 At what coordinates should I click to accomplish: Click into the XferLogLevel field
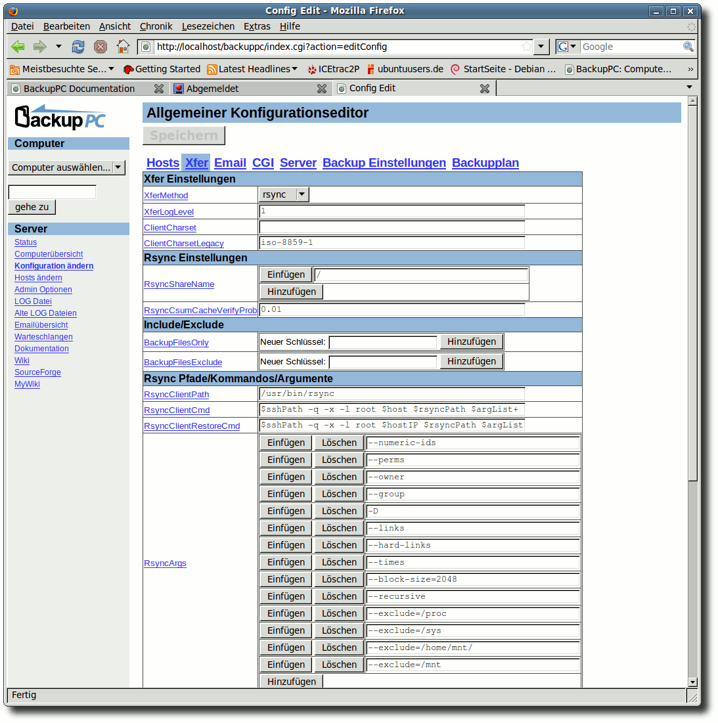392,211
